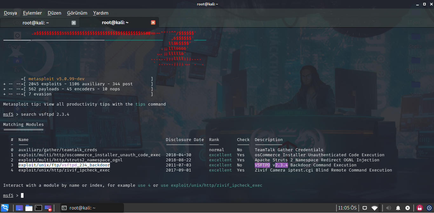Click 'use exploit/unix/http/zivif_ipcheck_exec' example text
This screenshot has width=434, height=213.
tap(212, 185)
